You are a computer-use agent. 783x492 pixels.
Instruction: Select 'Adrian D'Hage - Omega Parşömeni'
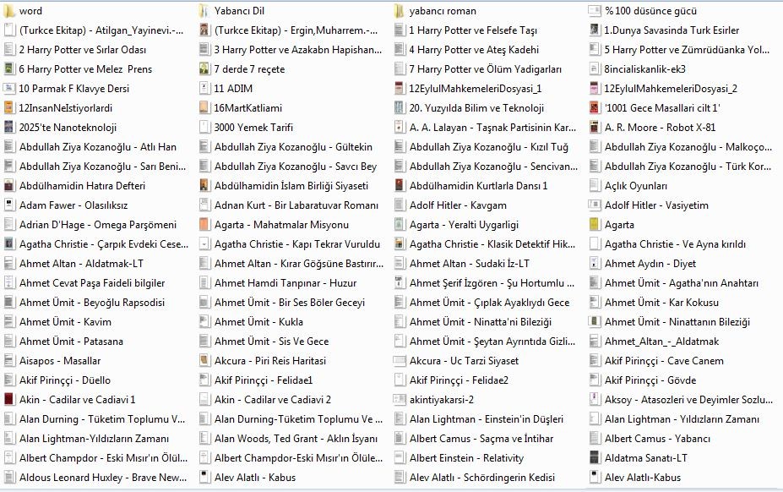(98, 225)
